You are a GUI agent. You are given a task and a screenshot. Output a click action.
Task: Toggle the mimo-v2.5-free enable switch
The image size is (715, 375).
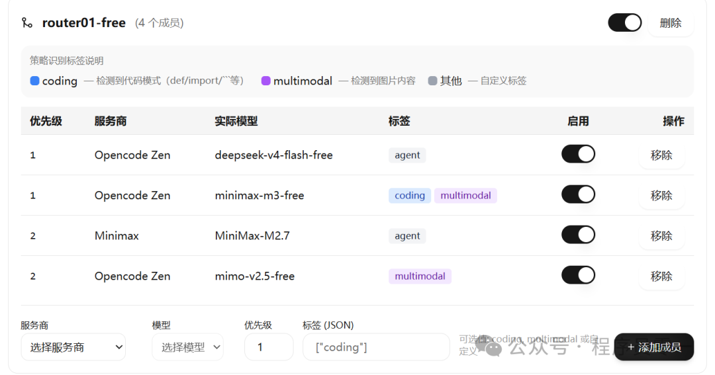click(x=578, y=275)
